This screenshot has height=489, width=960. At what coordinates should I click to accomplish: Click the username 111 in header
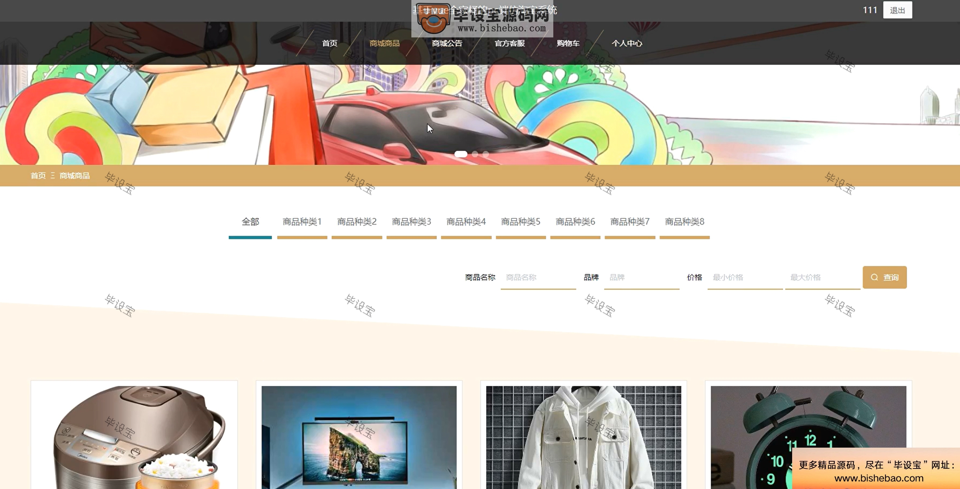tap(870, 10)
